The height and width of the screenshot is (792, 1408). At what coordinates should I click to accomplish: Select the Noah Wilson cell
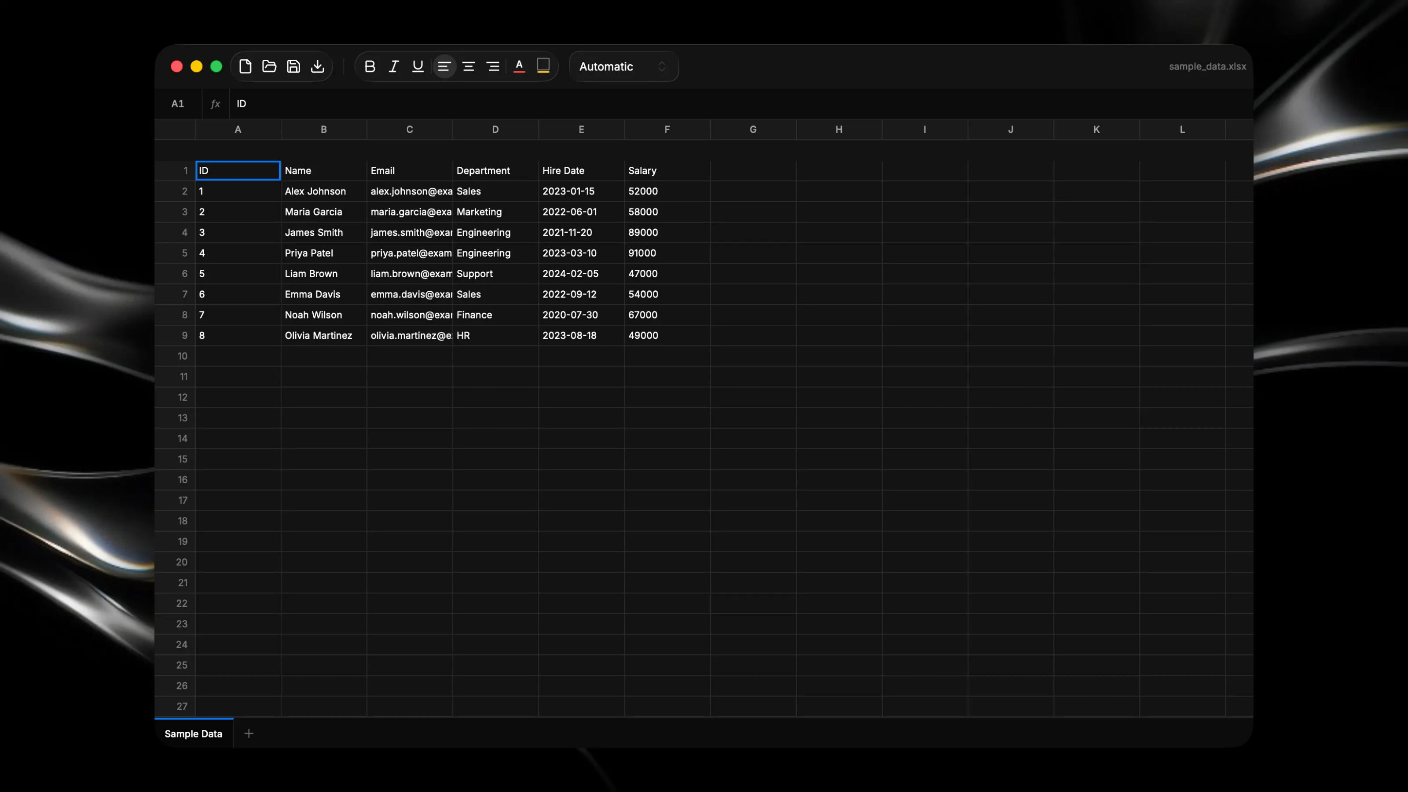pos(323,315)
